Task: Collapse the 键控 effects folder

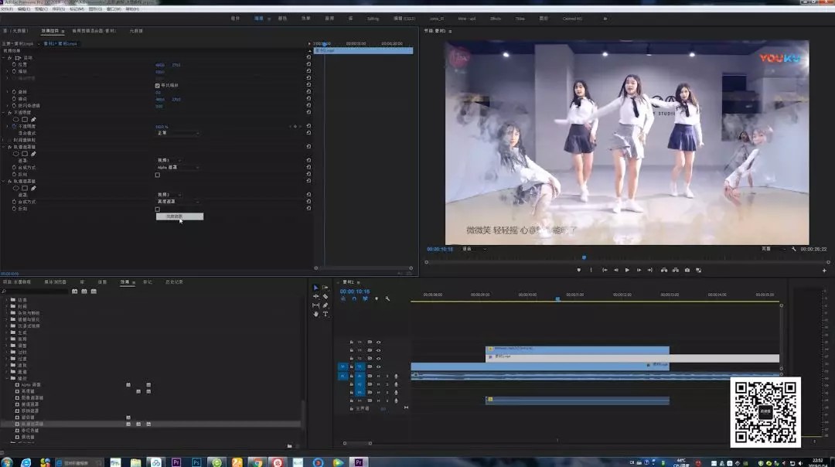Action: pos(7,378)
